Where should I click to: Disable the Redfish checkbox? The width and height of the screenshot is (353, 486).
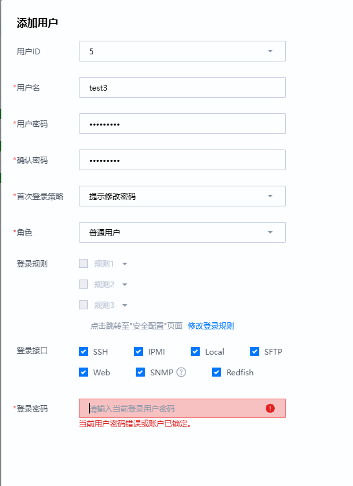(217, 372)
